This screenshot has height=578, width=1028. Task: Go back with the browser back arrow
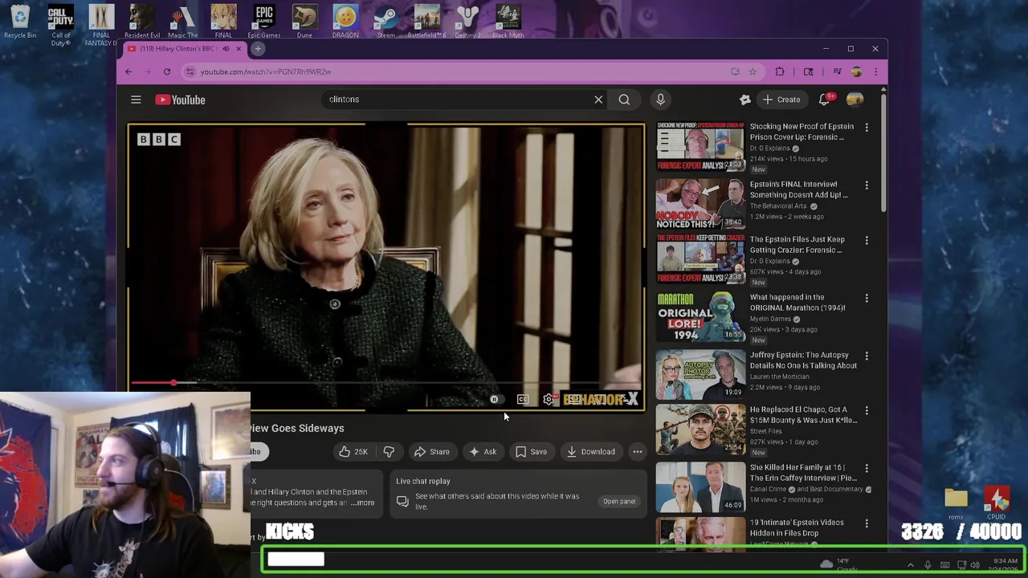coord(128,71)
